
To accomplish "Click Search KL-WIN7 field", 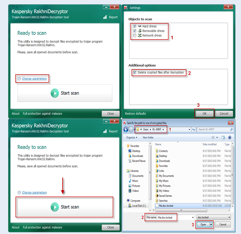I will coord(215,129).
